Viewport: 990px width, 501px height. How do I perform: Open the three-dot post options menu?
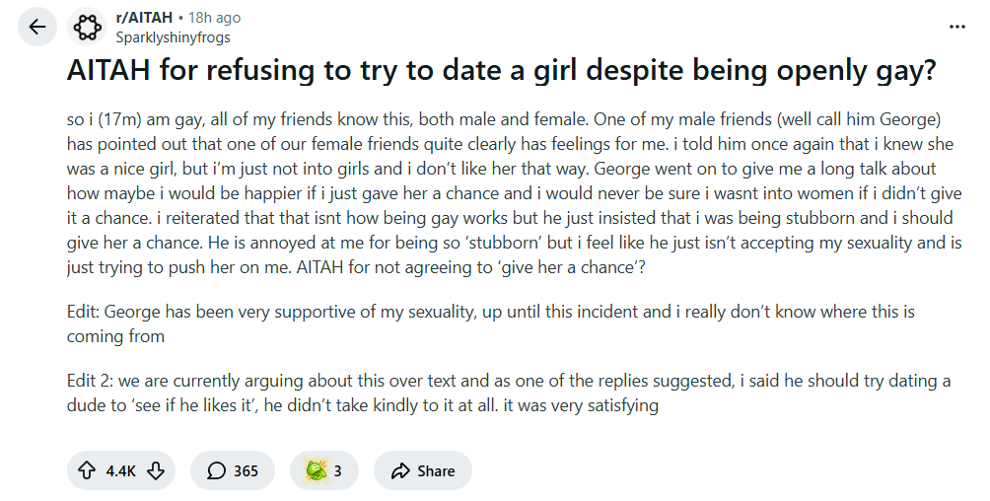(957, 27)
